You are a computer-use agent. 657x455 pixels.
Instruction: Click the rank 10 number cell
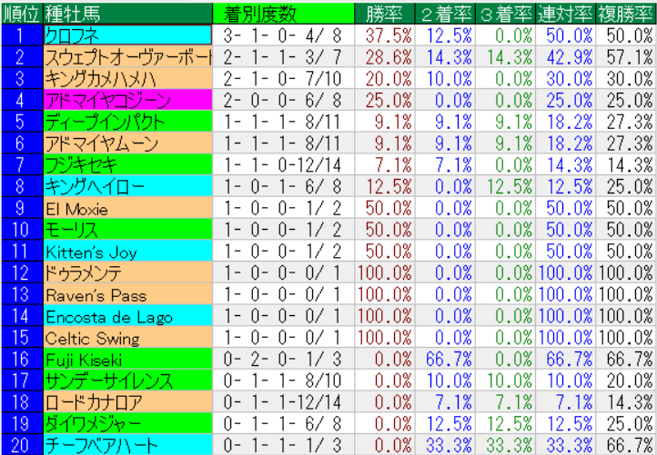pyautogui.click(x=22, y=229)
